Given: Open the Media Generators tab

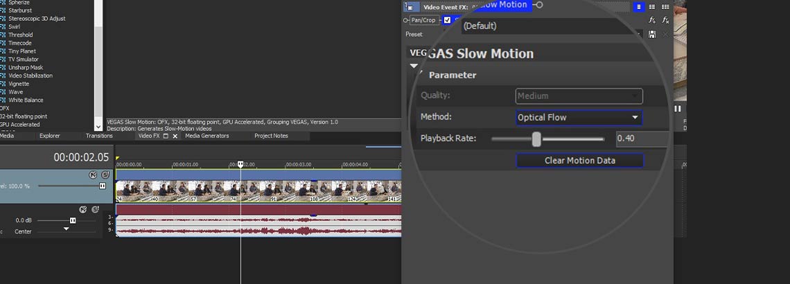Looking at the screenshot, I should [x=207, y=136].
